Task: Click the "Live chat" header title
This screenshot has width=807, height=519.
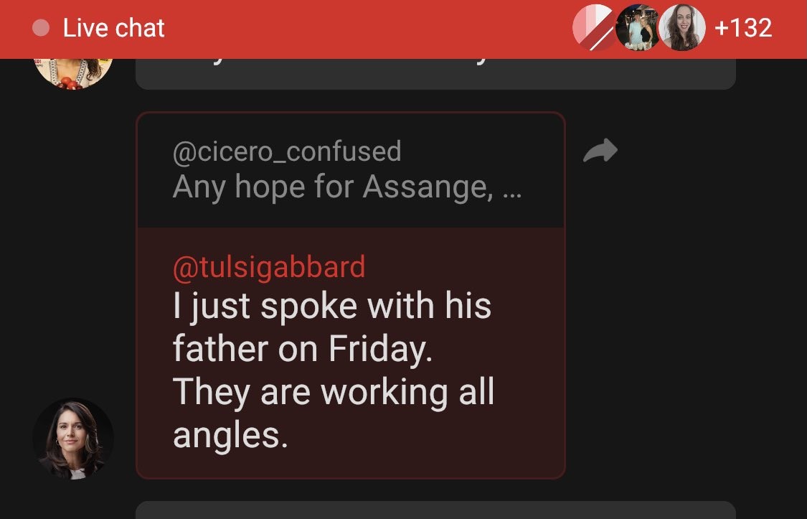Action: click(113, 28)
